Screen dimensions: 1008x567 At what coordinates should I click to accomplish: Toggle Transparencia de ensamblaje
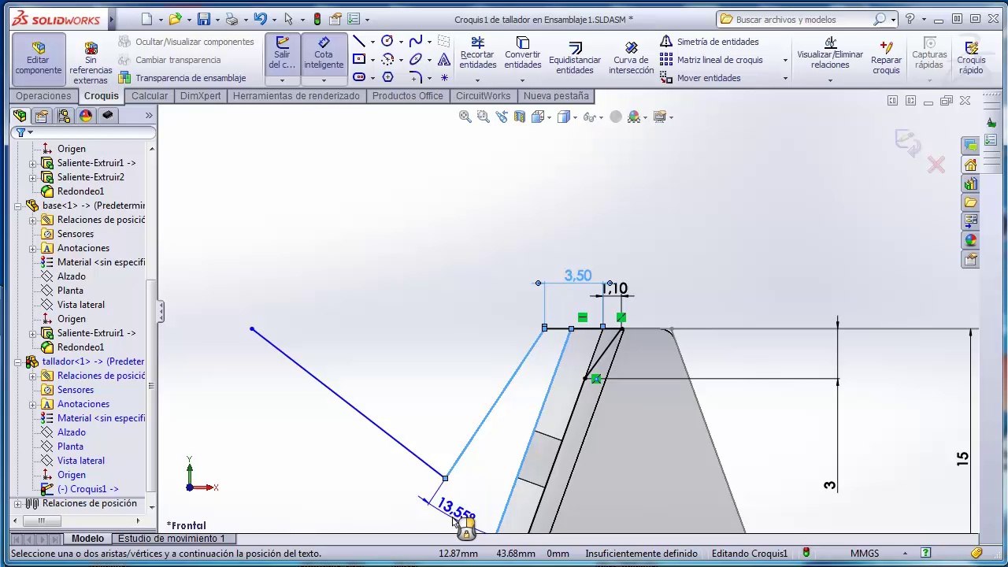(x=182, y=78)
